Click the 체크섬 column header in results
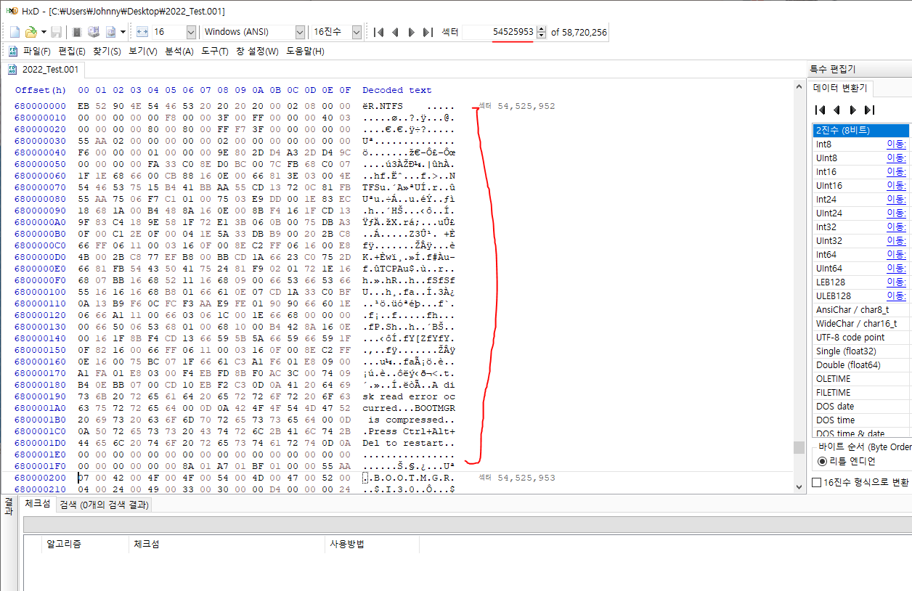 [x=227, y=543]
